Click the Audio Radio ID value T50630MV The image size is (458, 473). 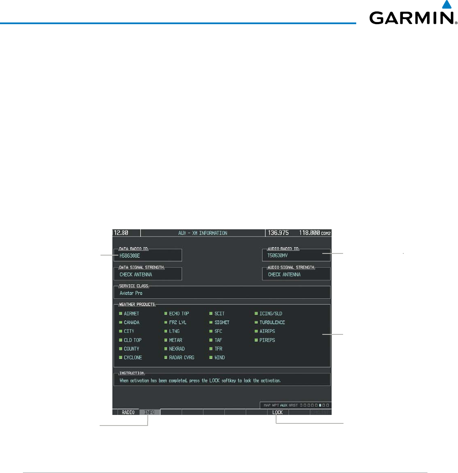tap(277, 255)
